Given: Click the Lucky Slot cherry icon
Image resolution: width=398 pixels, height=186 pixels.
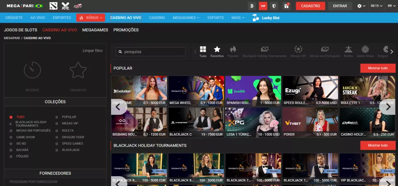Looking at the screenshot, I should pyautogui.click(x=255, y=18).
